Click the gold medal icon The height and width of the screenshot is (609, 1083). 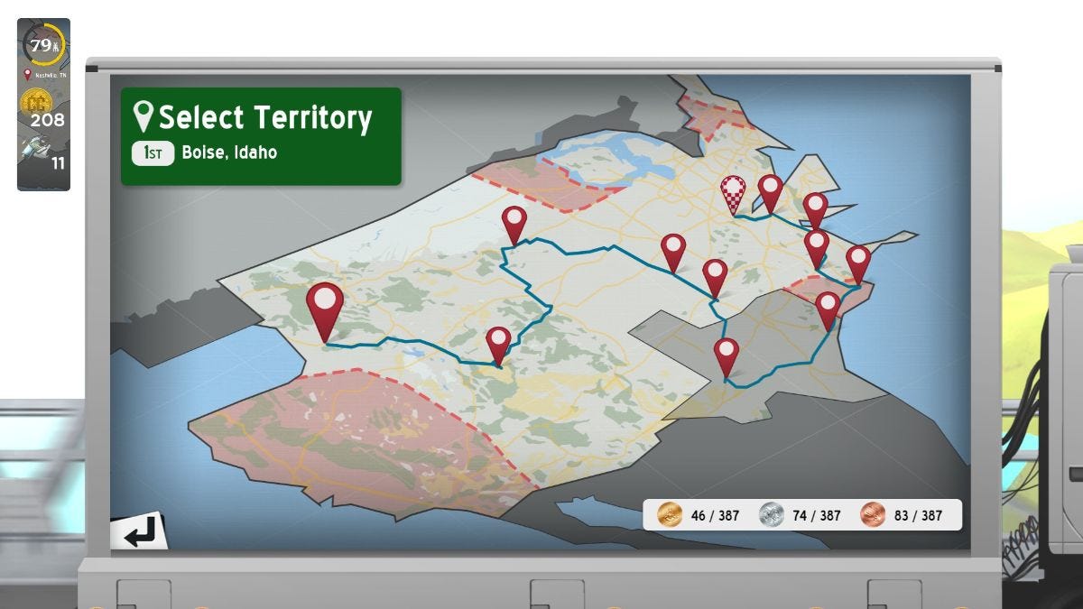tap(670, 515)
